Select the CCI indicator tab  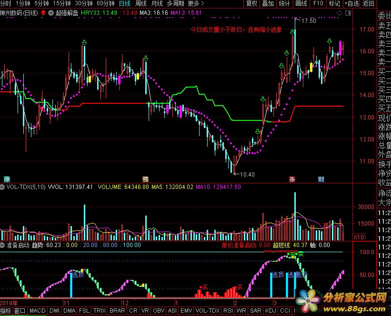[285, 311]
